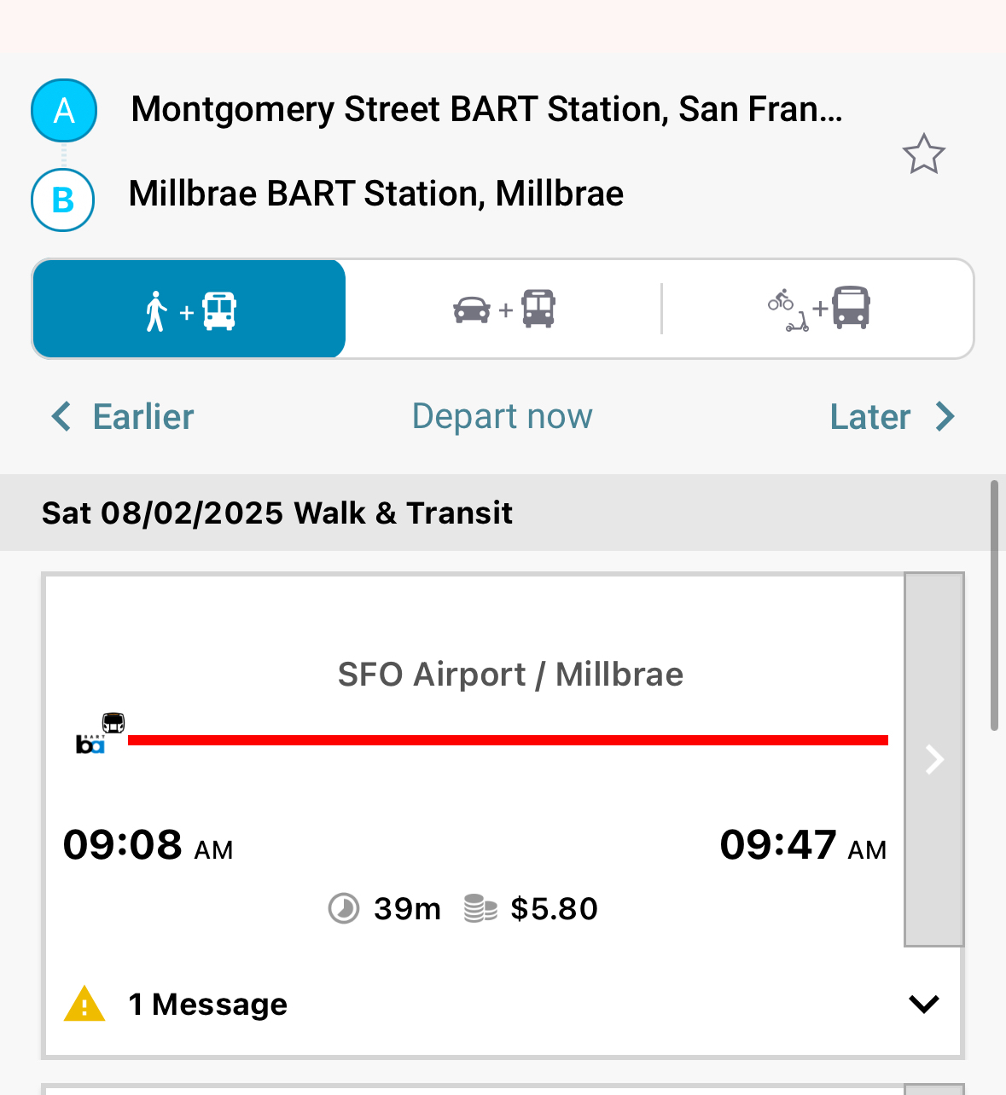Tap the SFO Airport / Millbrae route title

point(510,675)
